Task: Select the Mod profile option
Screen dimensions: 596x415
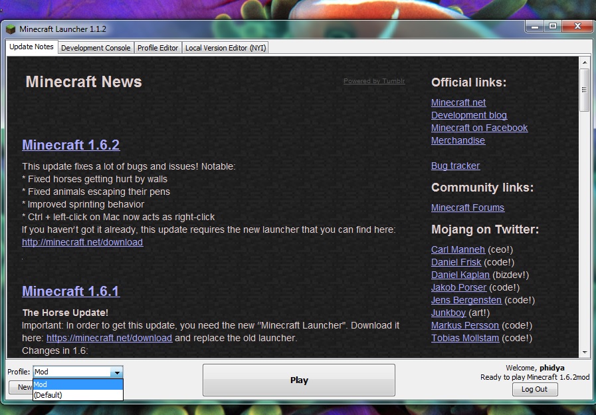Action: 78,384
